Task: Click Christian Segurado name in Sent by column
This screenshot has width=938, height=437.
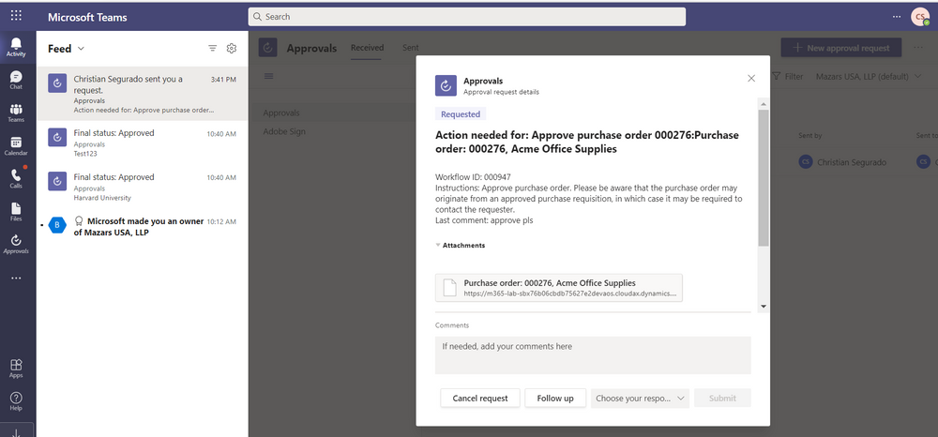Action: coord(852,162)
